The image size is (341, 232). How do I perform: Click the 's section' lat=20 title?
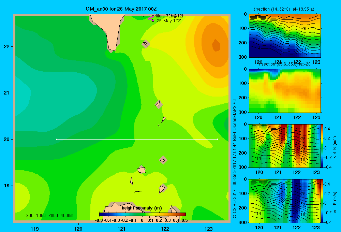[x=284, y=64]
